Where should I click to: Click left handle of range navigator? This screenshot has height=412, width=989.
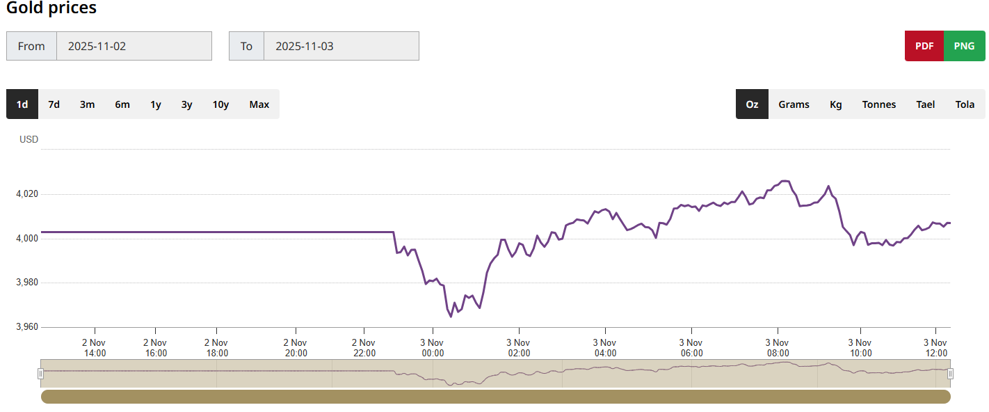coord(41,374)
